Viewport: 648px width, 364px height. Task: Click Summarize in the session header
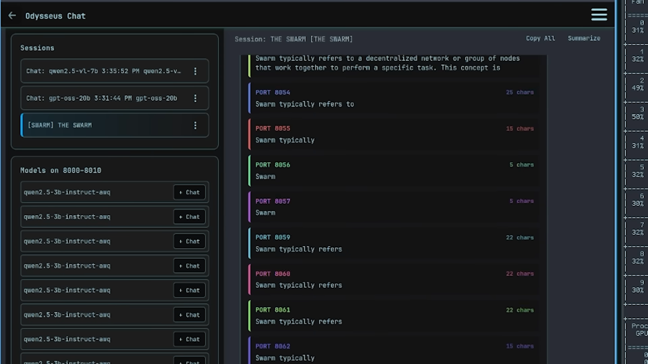(584, 38)
